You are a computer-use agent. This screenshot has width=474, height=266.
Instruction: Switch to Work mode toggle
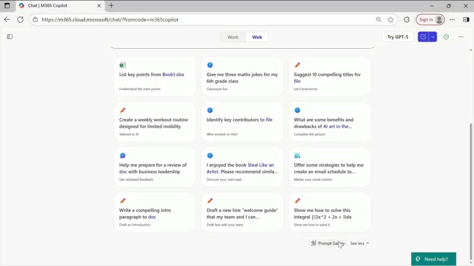(233, 37)
